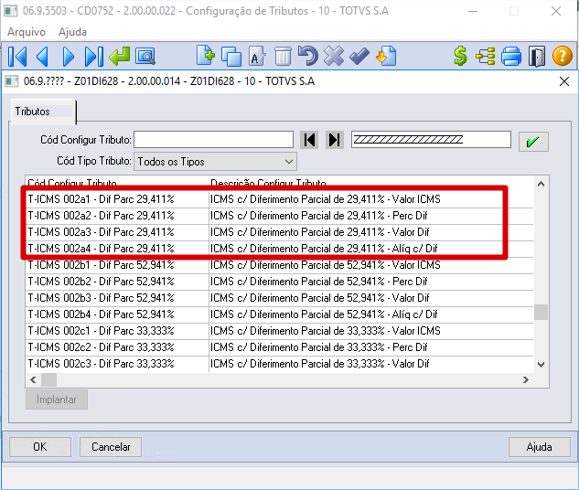Select row T-ICMS 002c2 - Dif Parc 33,333%
The width and height of the screenshot is (579, 490).
(280, 347)
